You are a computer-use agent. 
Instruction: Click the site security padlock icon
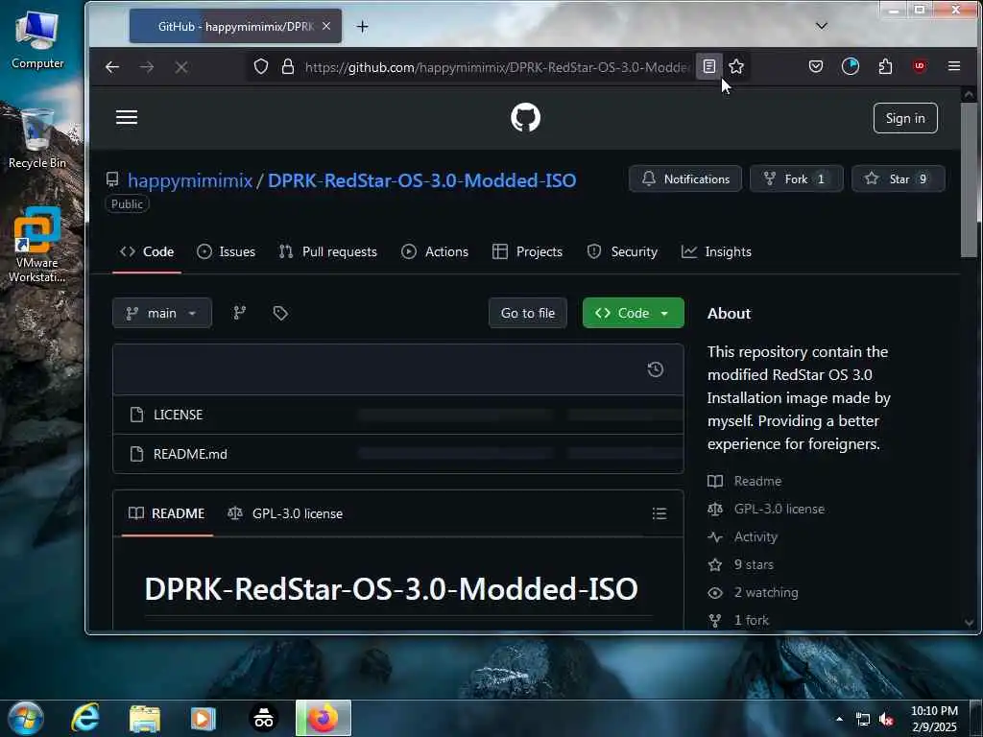288,66
